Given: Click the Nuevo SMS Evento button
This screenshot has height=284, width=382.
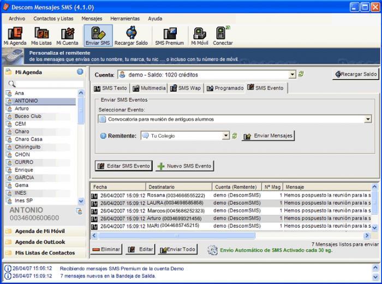Looking at the screenshot, I should pos(184,166).
